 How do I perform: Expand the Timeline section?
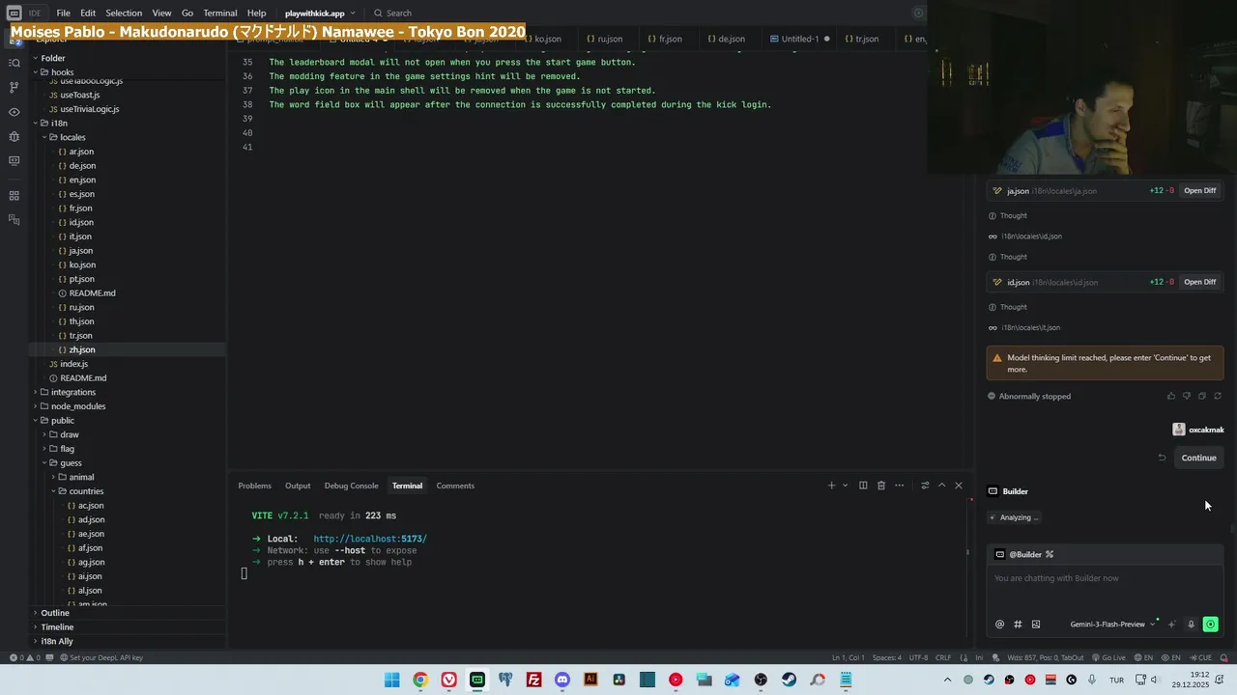click(57, 627)
